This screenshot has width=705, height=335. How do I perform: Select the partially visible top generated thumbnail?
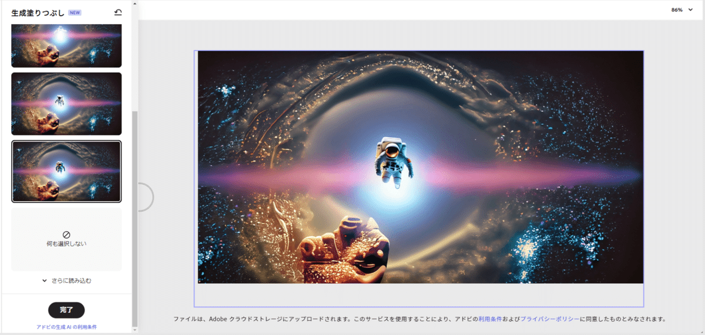66,46
